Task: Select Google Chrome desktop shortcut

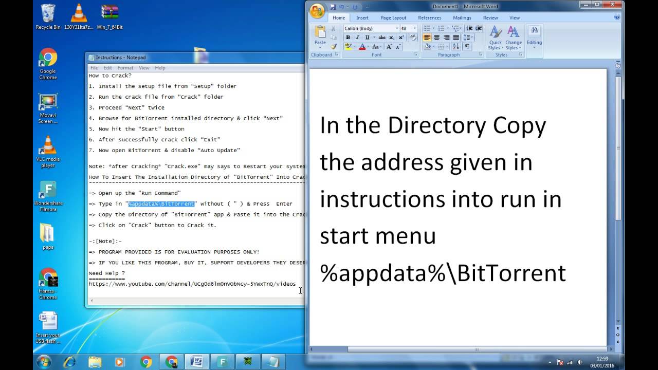Action: (x=48, y=64)
